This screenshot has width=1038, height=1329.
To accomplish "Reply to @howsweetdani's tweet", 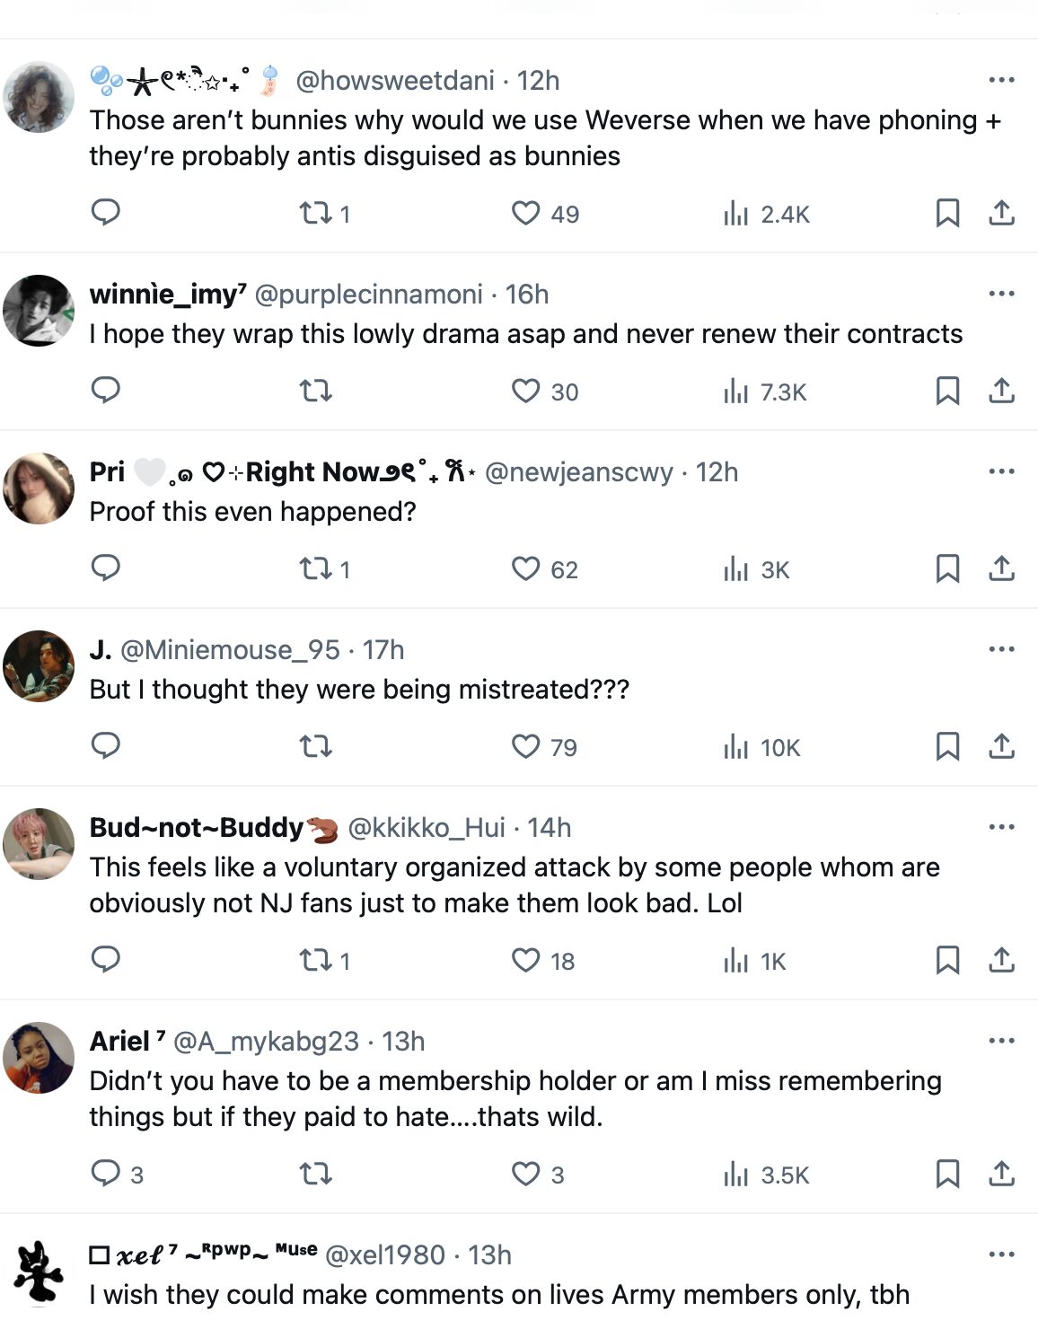I will click(x=106, y=213).
